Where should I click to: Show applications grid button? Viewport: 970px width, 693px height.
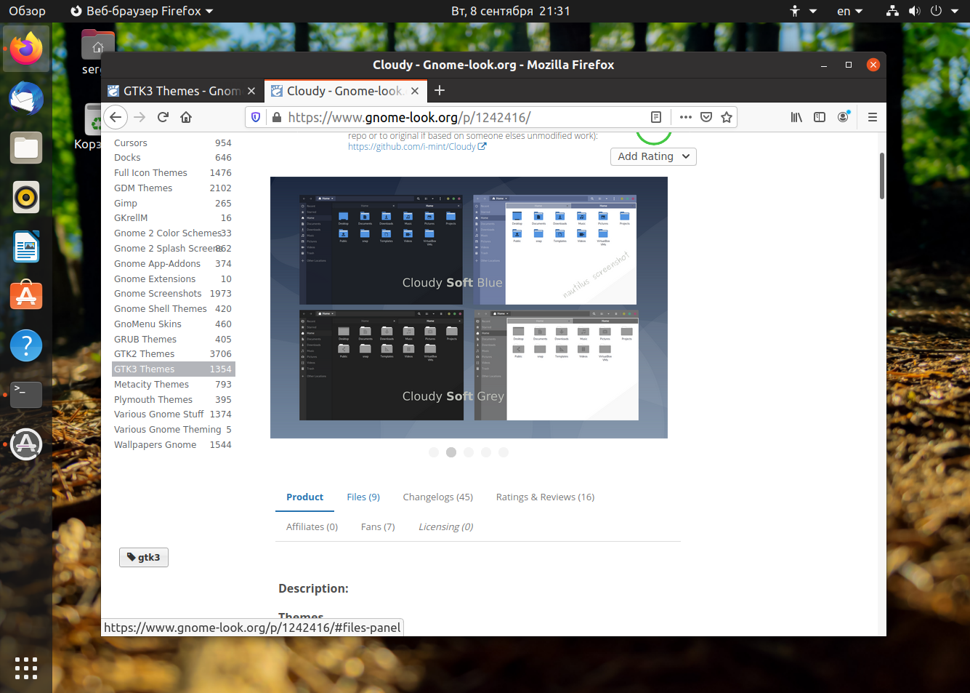[x=26, y=668]
